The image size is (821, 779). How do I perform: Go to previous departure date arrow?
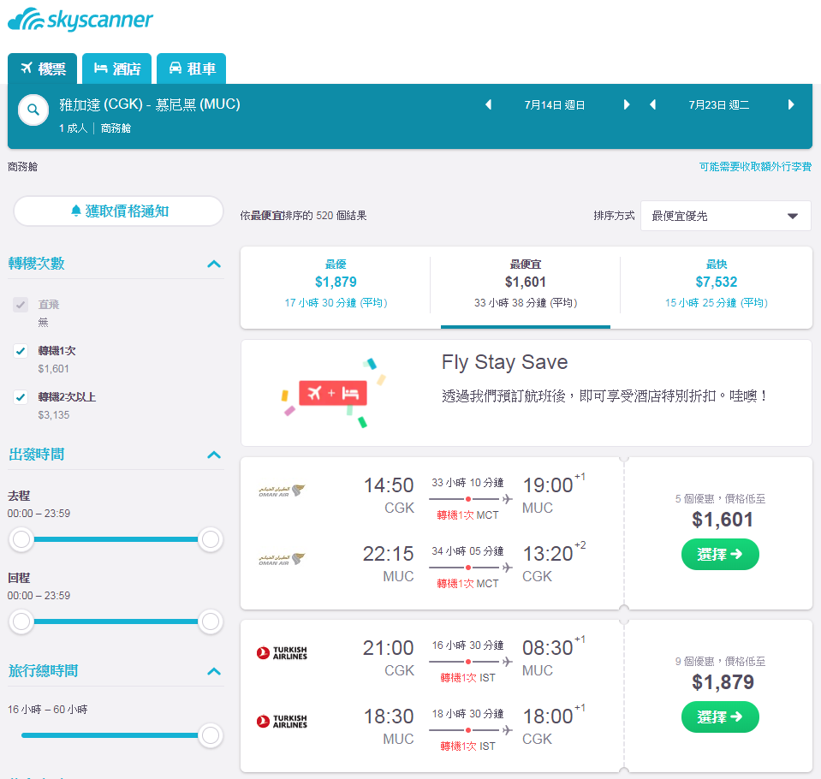point(488,104)
